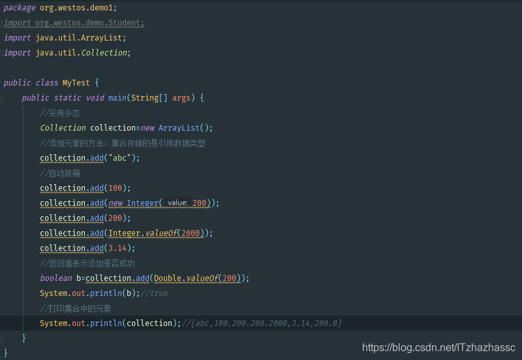
Task: Click the //true comment
Action: (154, 293)
